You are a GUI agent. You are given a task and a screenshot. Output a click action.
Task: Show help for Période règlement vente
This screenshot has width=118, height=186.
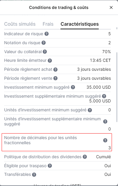(x=55, y=78)
